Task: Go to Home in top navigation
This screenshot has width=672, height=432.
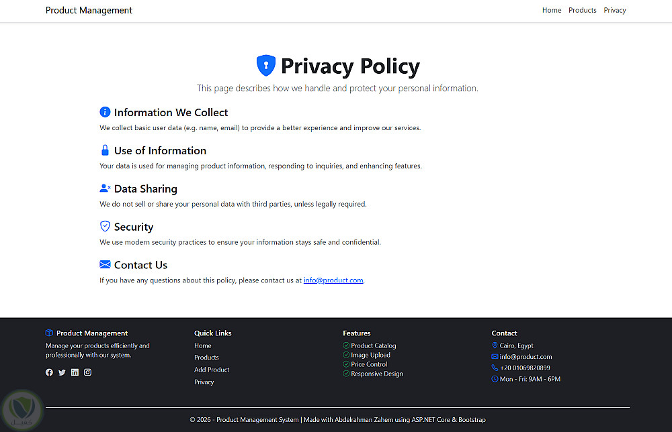Action: [x=552, y=10]
